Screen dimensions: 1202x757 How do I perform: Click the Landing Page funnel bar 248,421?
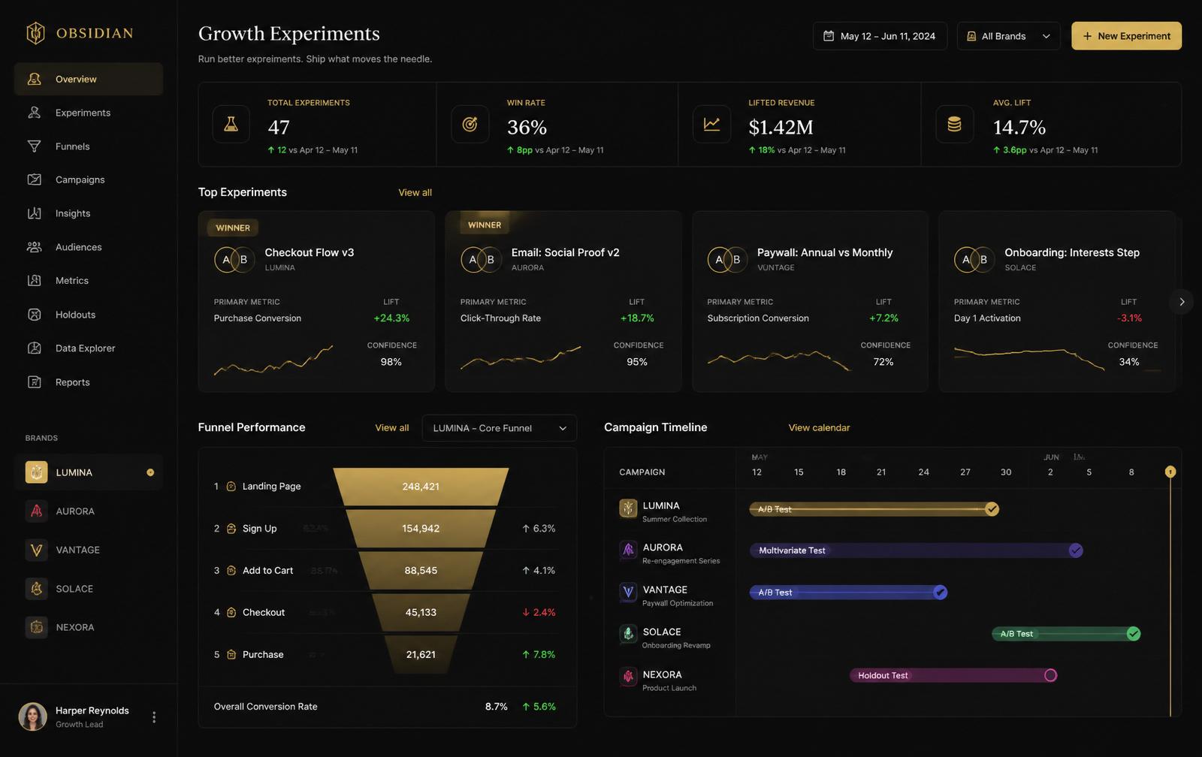click(x=421, y=487)
